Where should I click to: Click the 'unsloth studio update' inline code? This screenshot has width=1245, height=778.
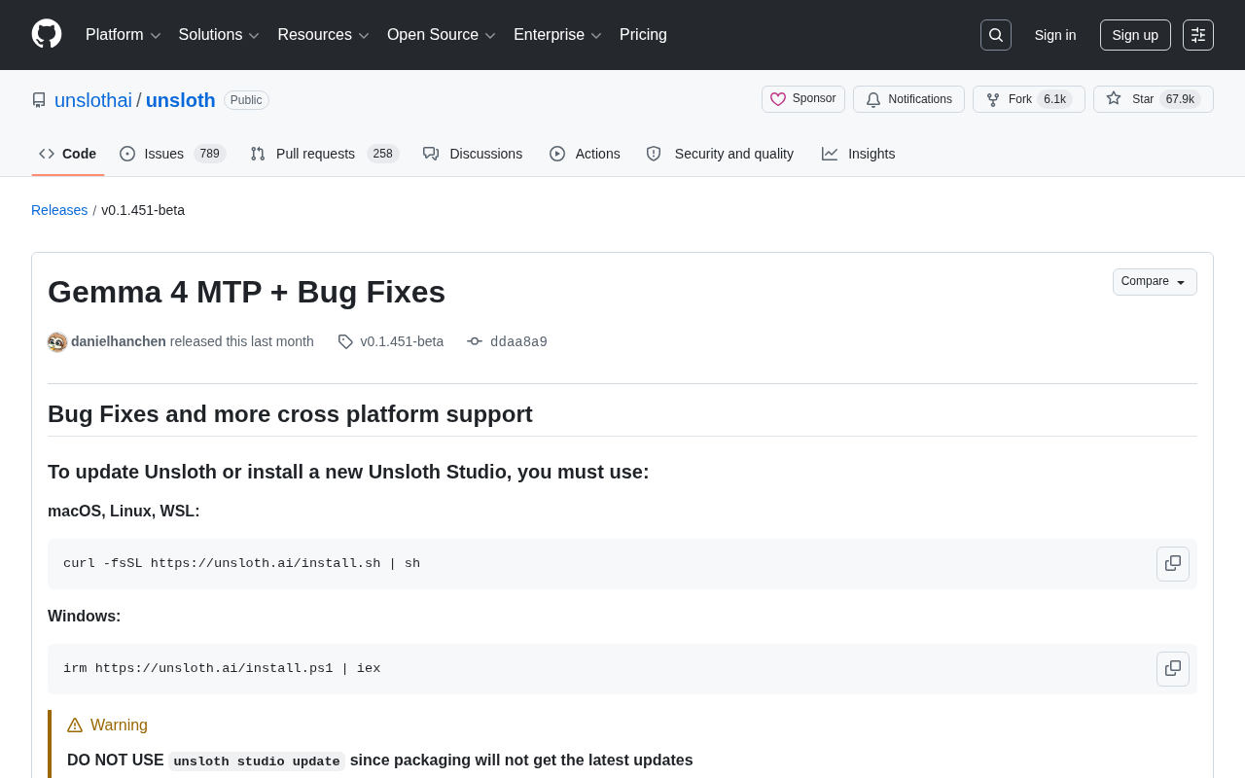257,761
